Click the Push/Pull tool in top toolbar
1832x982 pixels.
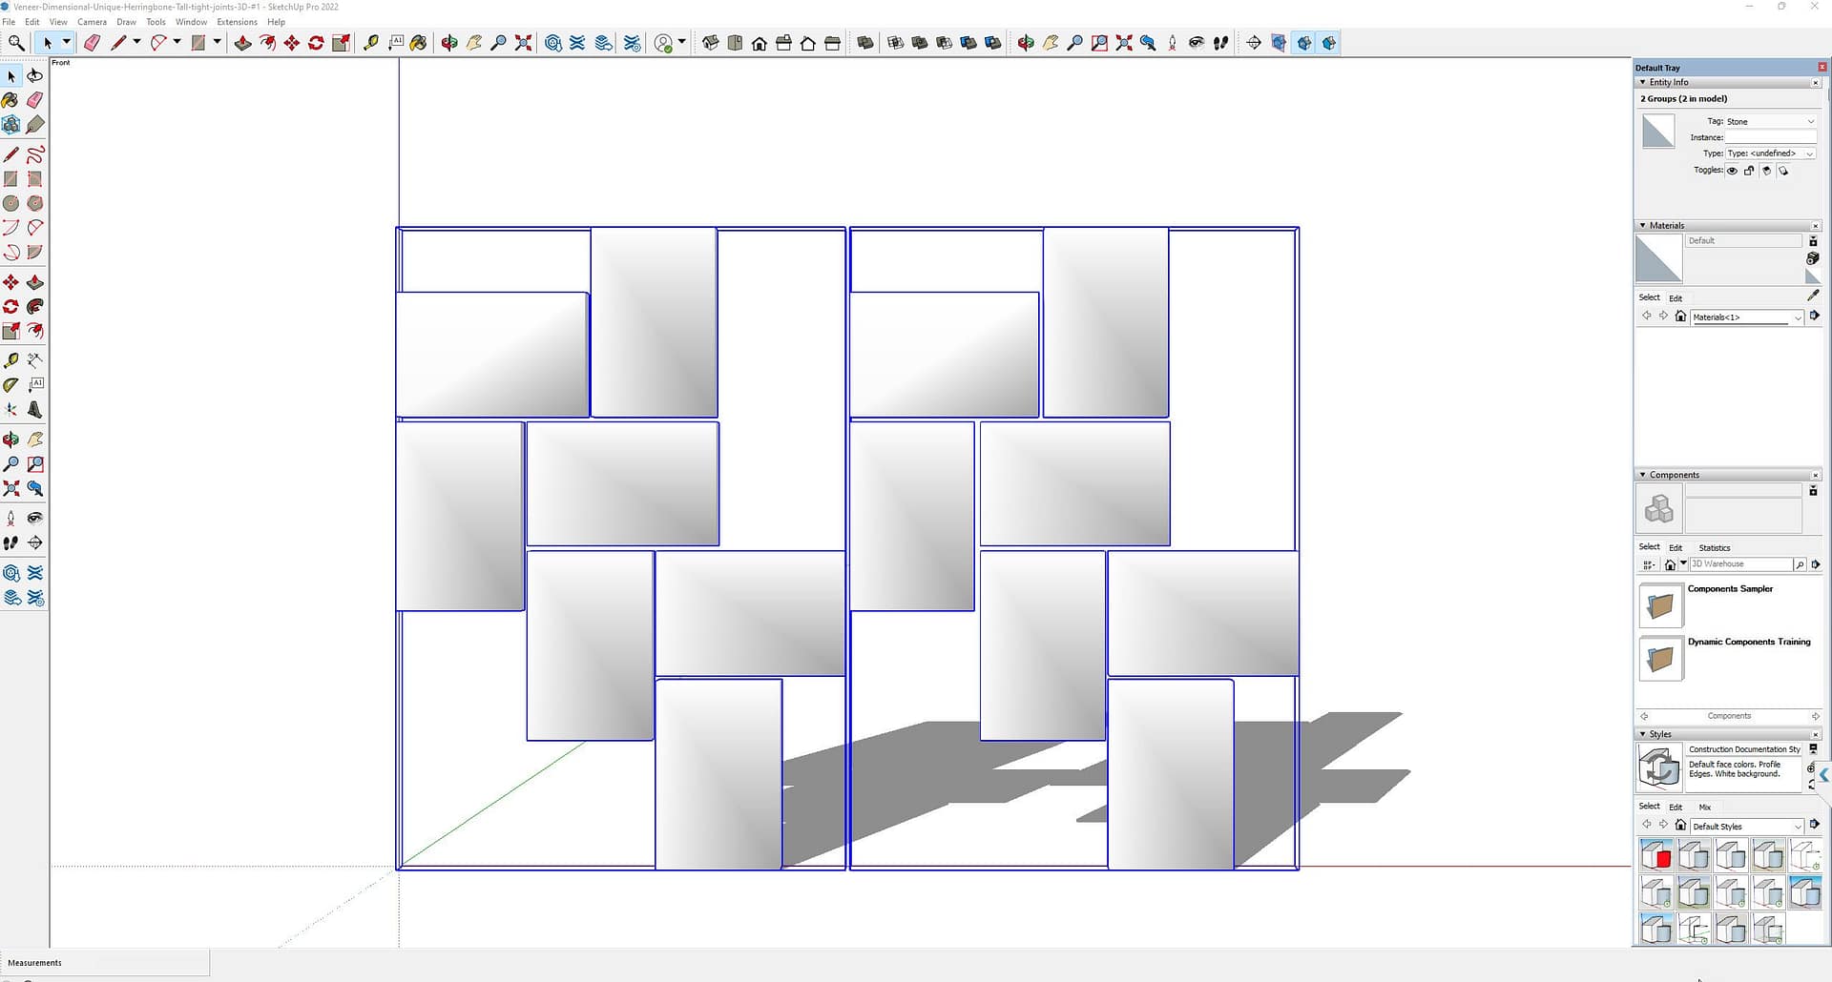[x=242, y=43]
